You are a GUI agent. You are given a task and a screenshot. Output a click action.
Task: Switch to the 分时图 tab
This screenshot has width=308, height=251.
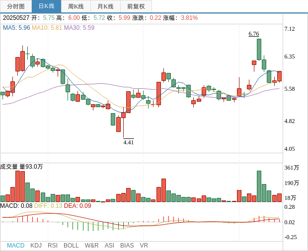(x=16, y=6)
